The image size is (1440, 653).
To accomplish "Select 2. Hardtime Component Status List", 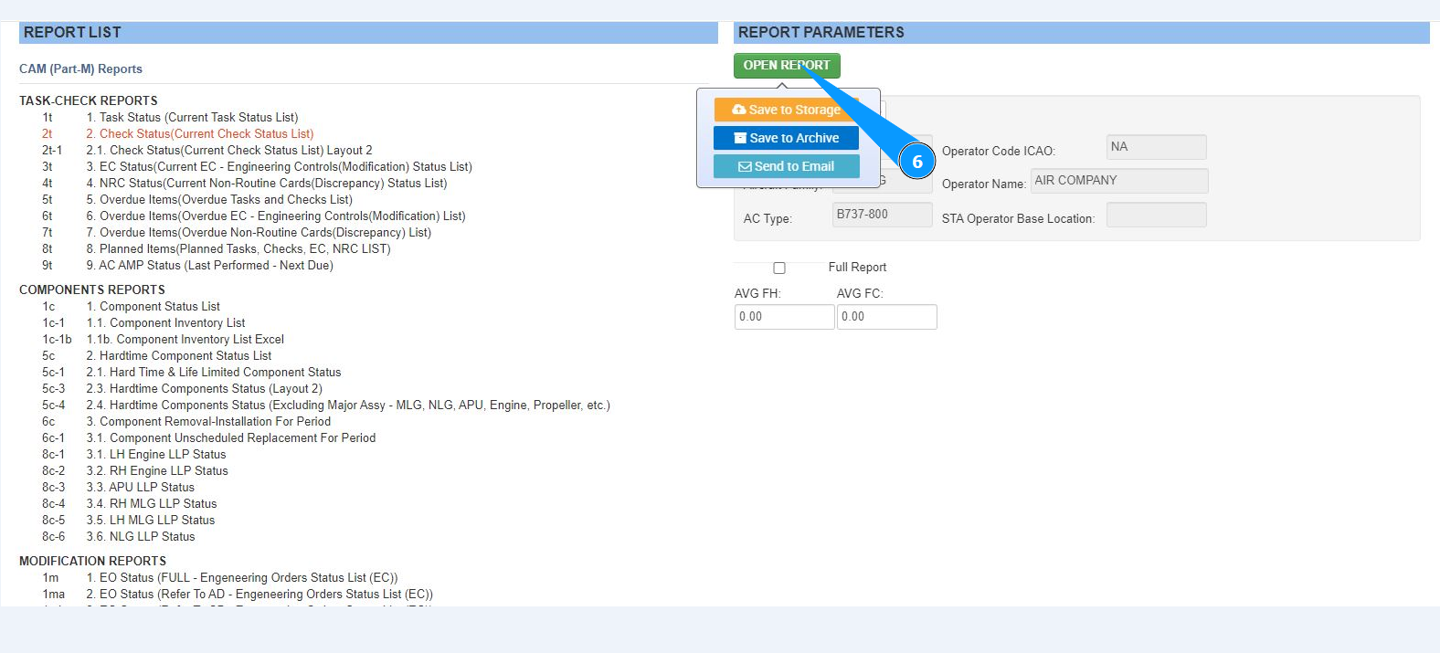I will [179, 356].
